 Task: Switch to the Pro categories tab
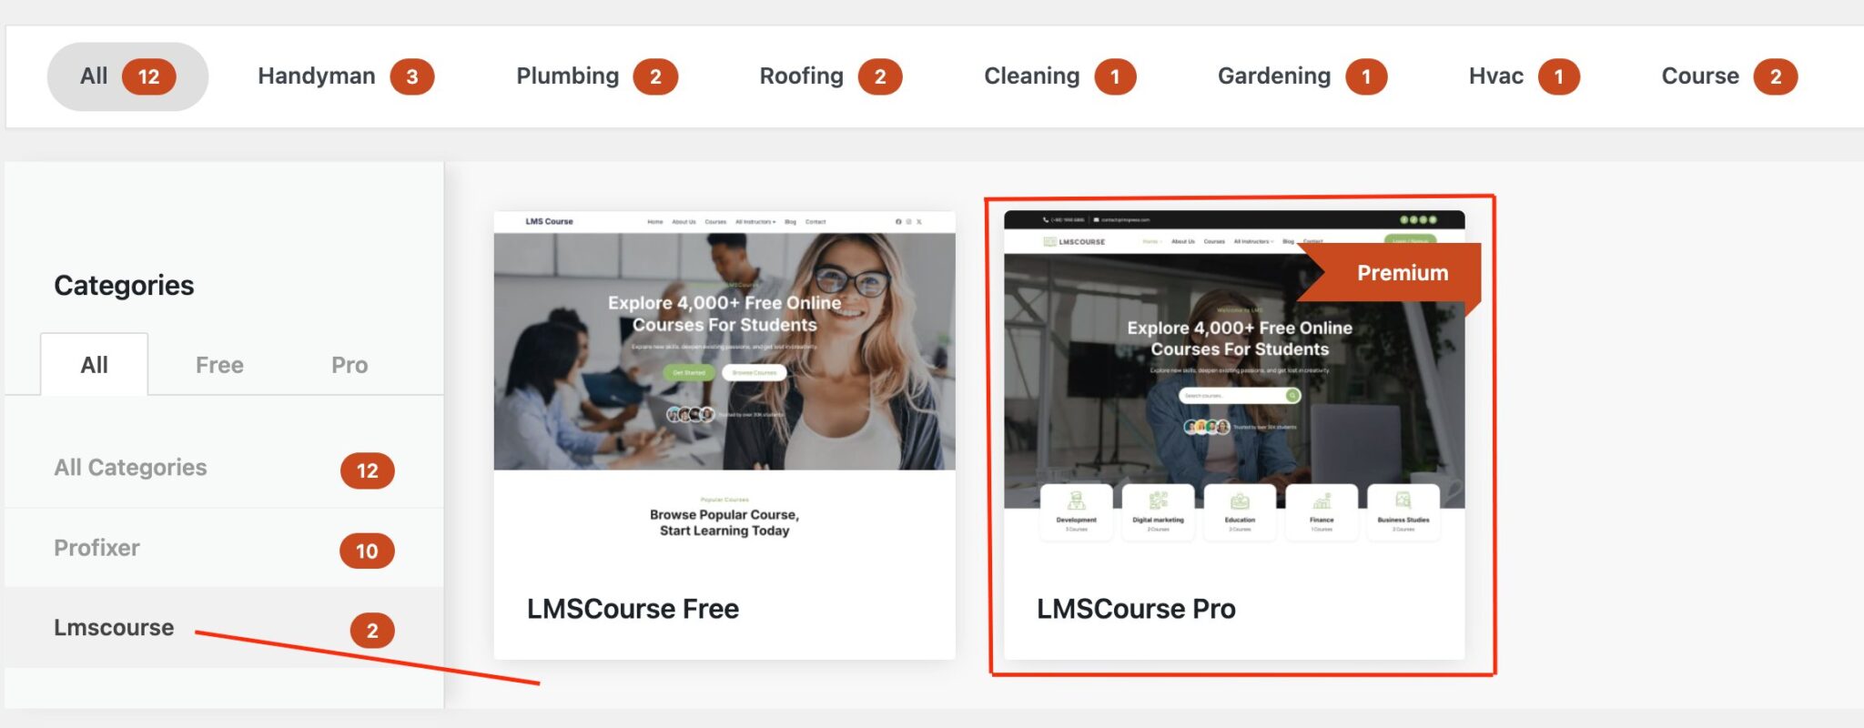(349, 365)
